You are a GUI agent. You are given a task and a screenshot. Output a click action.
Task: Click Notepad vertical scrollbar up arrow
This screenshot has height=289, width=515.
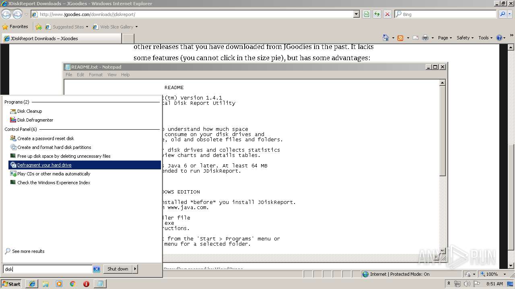tap(442, 83)
